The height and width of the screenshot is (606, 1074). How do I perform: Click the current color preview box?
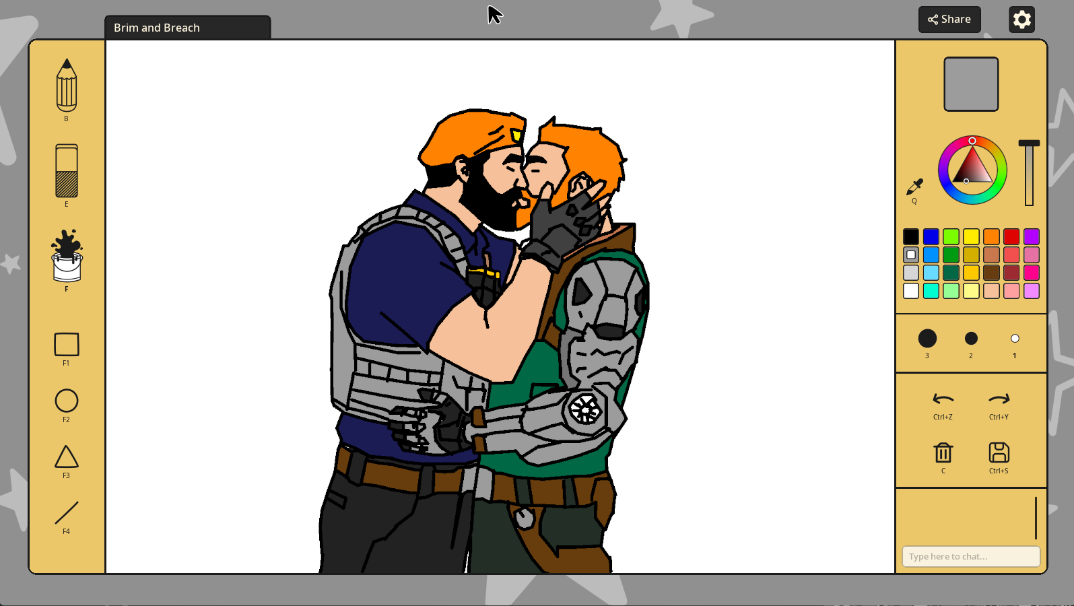coord(971,84)
